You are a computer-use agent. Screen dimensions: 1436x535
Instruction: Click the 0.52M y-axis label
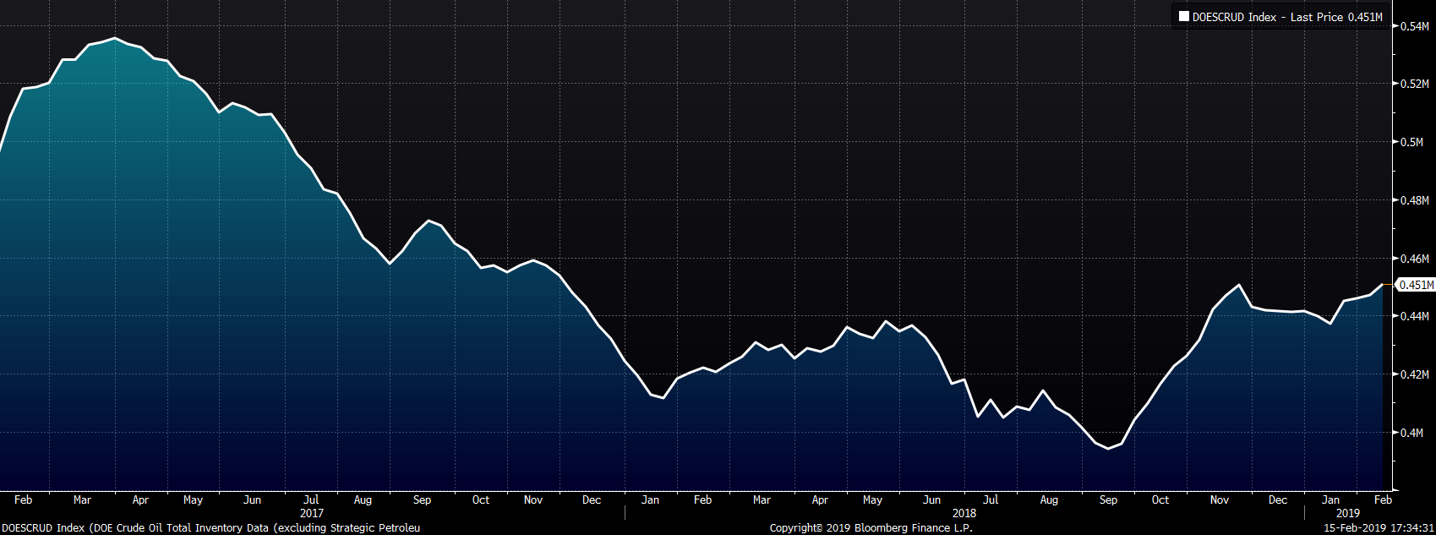pyautogui.click(x=1414, y=84)
